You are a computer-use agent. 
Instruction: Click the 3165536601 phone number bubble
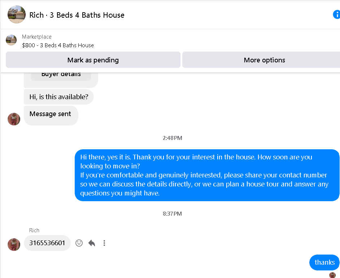coord(47,243)
